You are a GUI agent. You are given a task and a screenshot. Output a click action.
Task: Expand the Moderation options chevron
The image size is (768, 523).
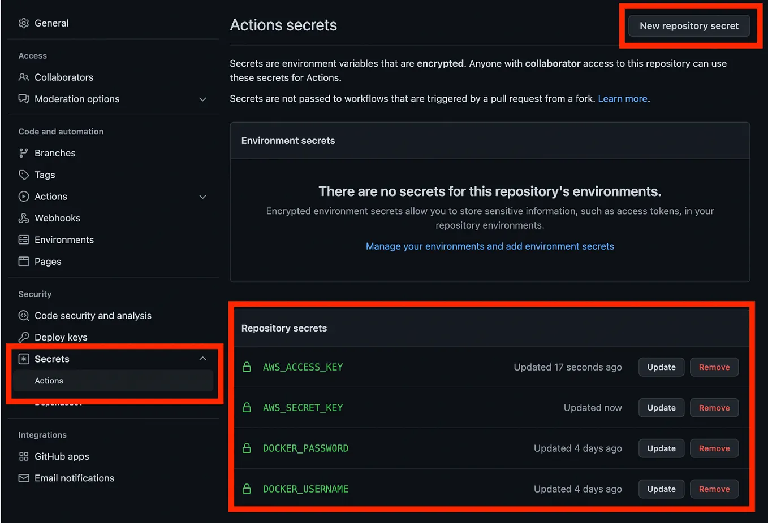tap(202, 99)
